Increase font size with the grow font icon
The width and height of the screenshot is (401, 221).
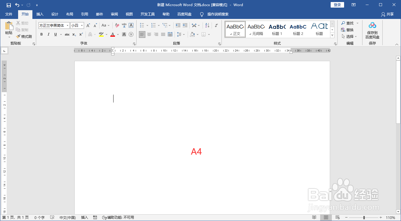point(88,26)
